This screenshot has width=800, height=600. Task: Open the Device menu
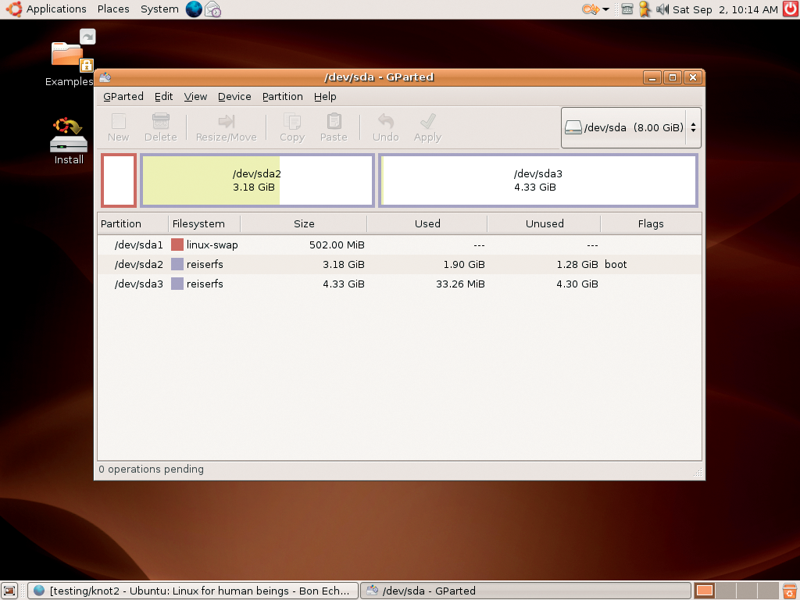coord(234,96)
